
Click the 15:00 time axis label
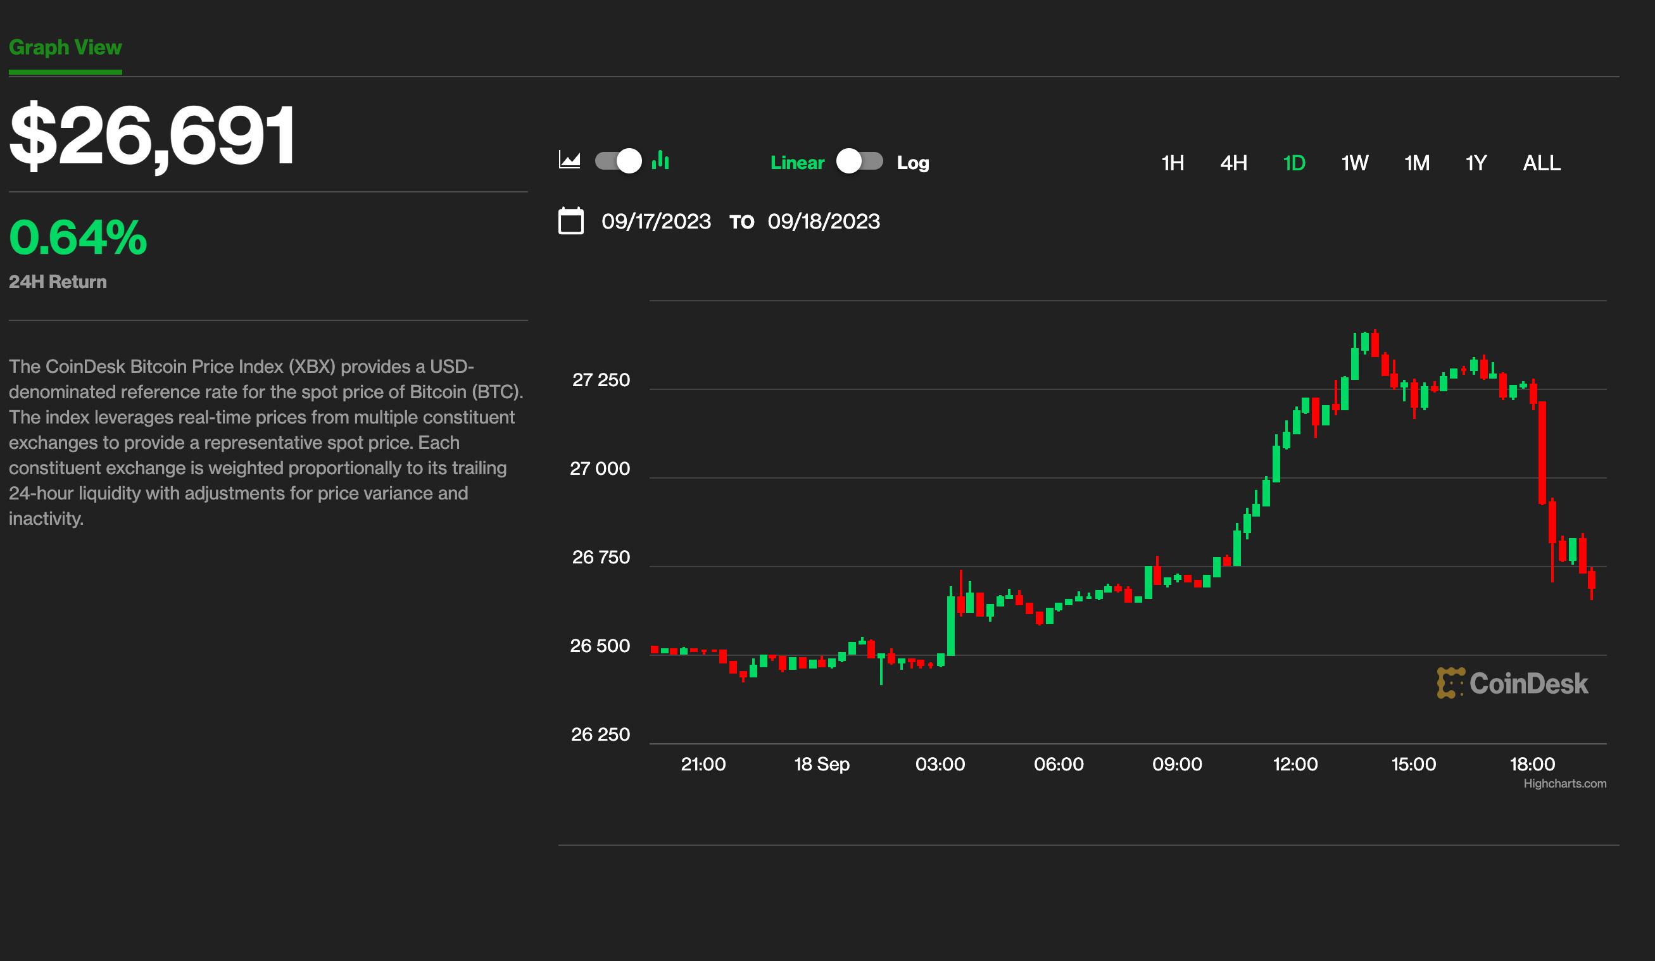point(1413,764)
